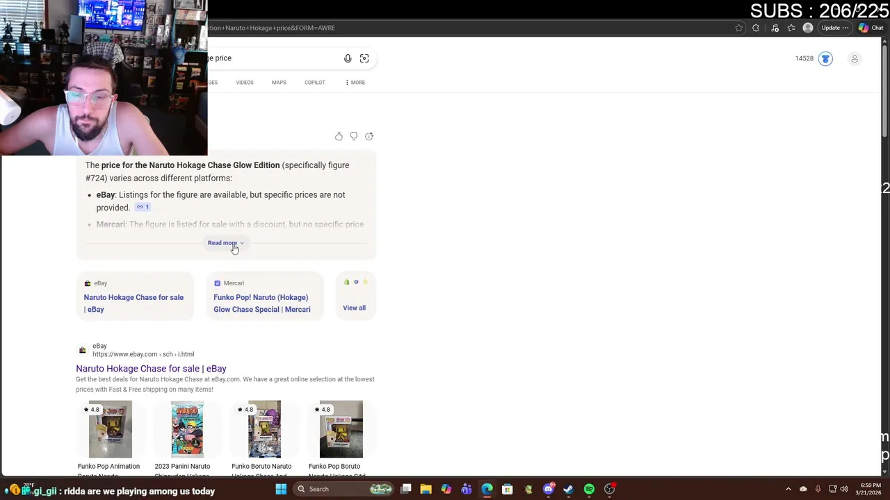Click the page vertical scrollbar thumb
The height and width of the screenshot is (500, 890).
(x=884, y=90)
